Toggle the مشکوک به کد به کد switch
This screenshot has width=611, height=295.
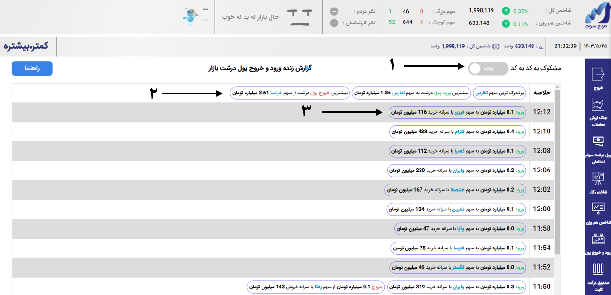(488, 68)
